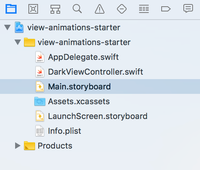Switch to the Source Control navigator
Screen dimensions: 200x170
[x=33, y=9]
